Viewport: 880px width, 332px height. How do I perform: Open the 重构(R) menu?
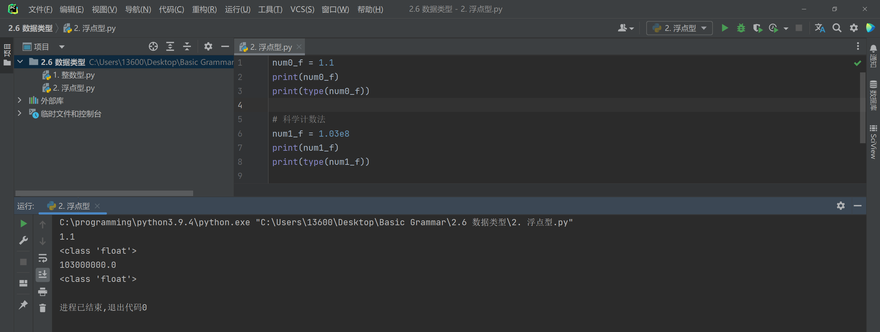[204, 9]
